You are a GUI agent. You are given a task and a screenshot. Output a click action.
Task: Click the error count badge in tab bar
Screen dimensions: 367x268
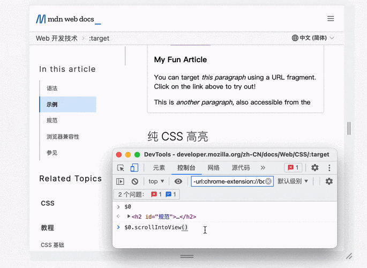293,168
